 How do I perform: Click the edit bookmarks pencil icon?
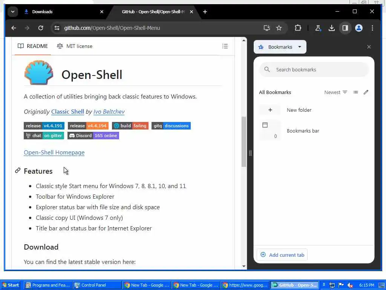366,92
